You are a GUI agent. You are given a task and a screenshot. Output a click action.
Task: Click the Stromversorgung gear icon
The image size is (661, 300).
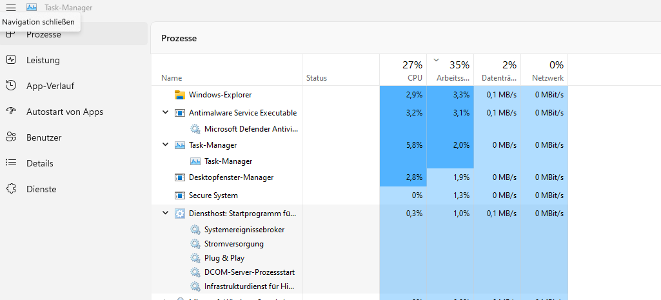click(195, 244)
